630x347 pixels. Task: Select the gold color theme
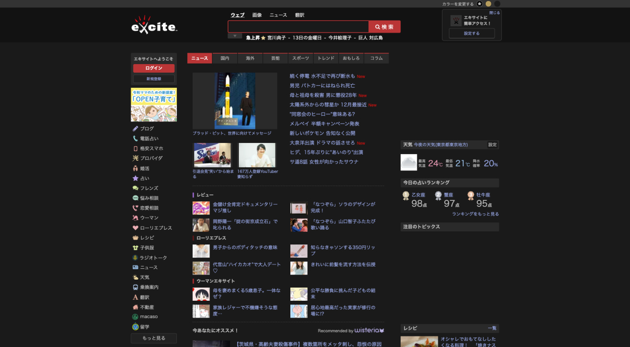[488, 4]
